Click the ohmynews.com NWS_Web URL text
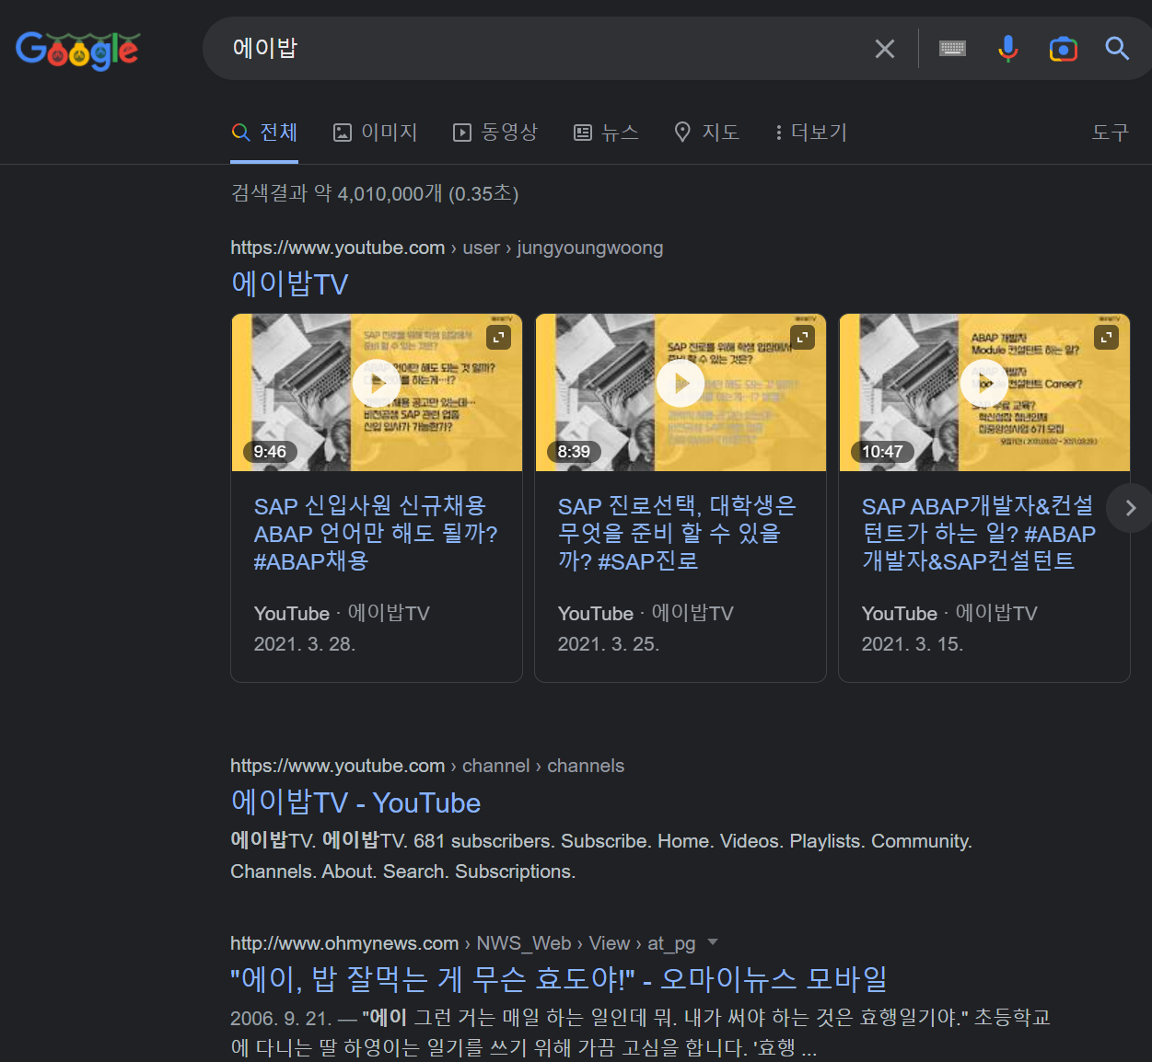 [463, 943]
